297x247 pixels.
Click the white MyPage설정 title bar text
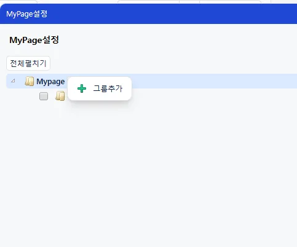[x=26, y=14]
